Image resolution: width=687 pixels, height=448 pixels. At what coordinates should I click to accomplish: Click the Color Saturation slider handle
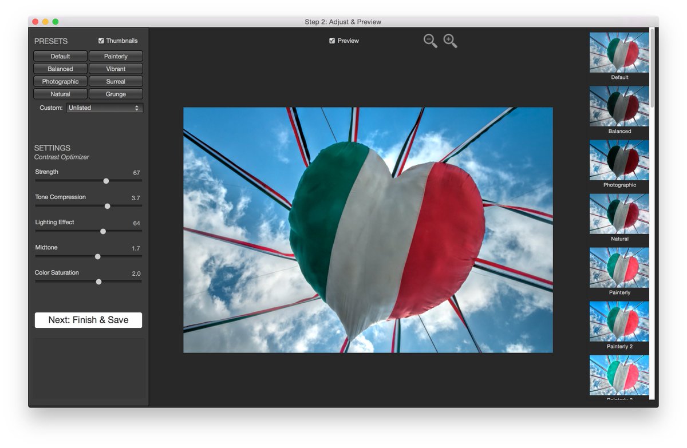pos(98,282)
